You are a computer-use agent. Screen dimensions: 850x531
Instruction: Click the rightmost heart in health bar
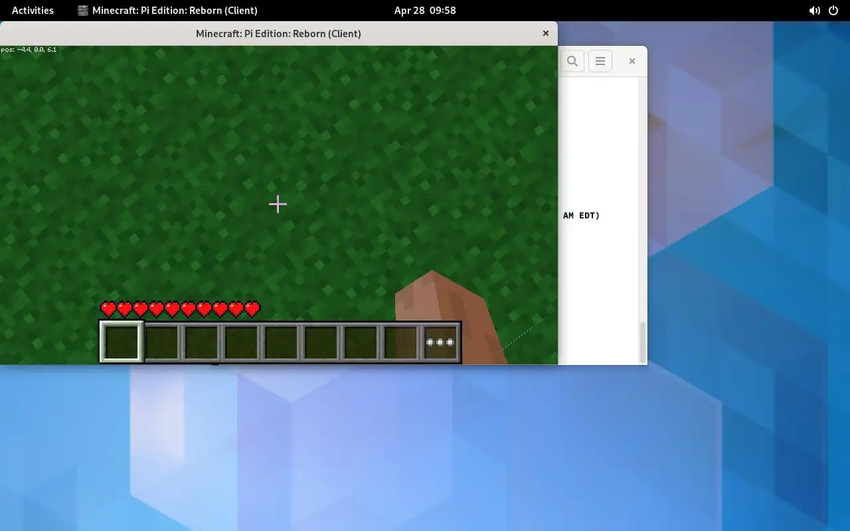tap(252, 309)
